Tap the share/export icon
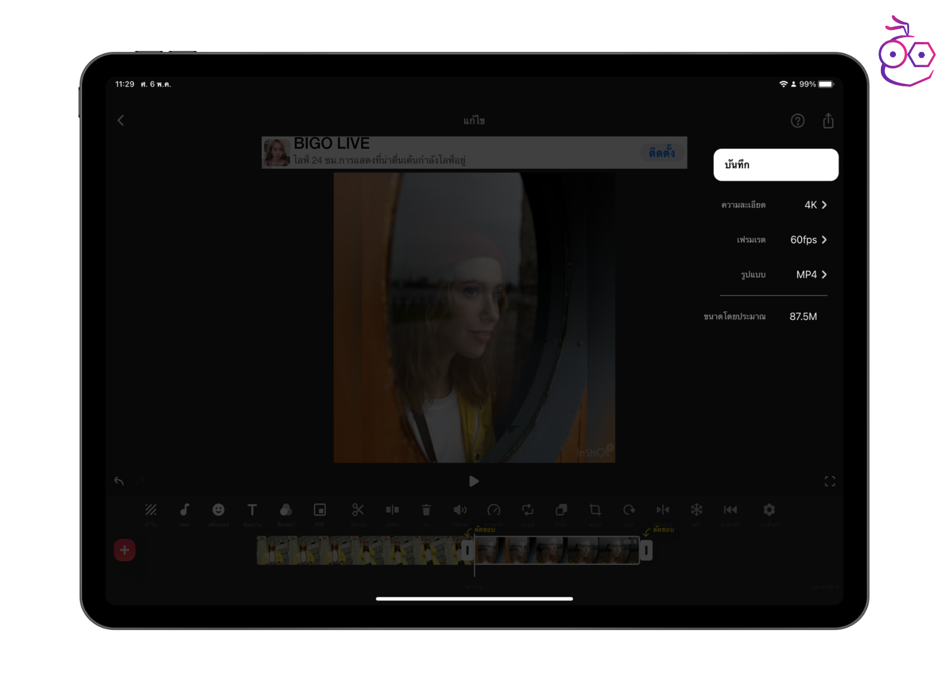This screenshot has width=951, height=674. coord(828,121)
